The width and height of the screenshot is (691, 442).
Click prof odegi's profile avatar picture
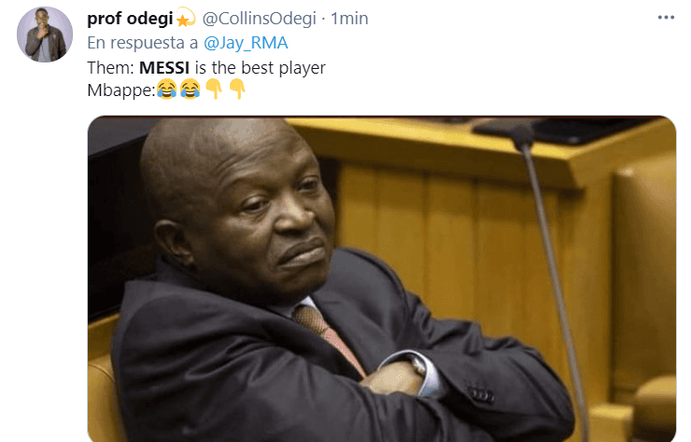coord(45,35)
